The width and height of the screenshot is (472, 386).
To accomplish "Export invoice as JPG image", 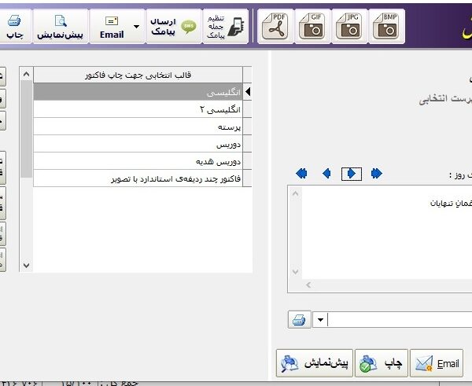I will pyautogui.click(x=349, y=27).
